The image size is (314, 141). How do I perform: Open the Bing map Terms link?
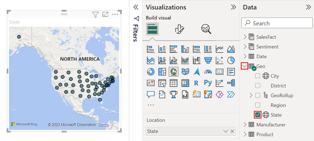tap(104, 125)
